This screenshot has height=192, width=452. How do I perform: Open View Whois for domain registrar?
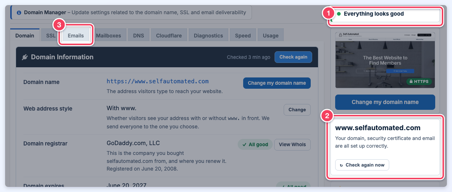292,144
